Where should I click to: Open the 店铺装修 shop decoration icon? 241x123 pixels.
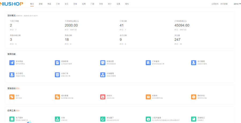point(57,63)
